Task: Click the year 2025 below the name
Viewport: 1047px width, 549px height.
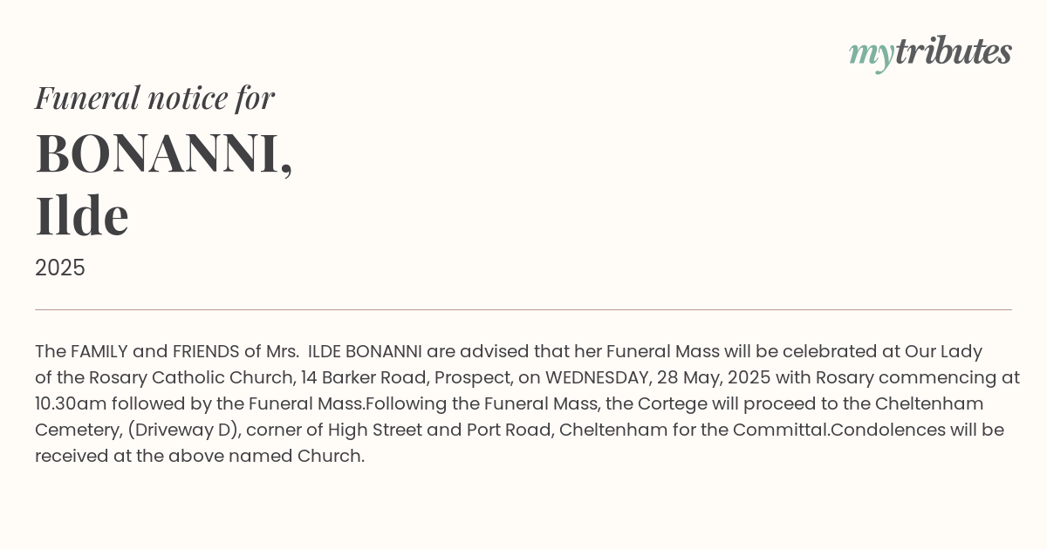Action: pos(60,268)
